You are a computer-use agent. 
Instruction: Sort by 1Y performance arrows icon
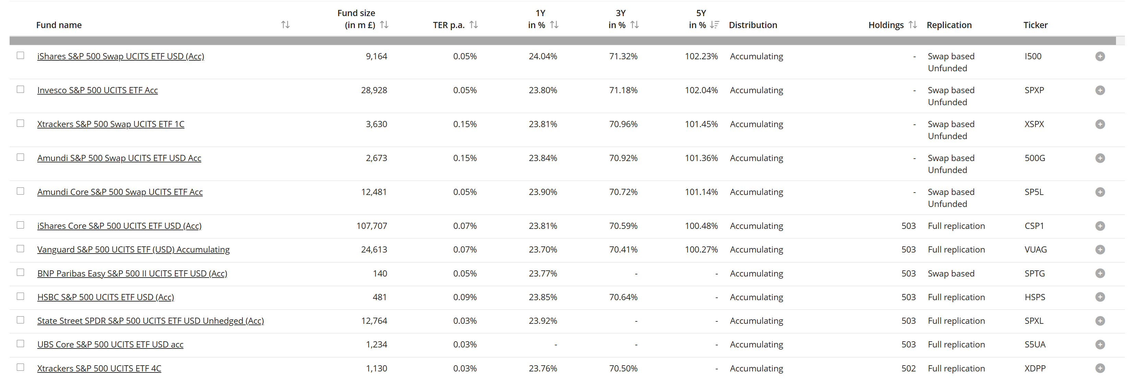[x=554, y=25]
